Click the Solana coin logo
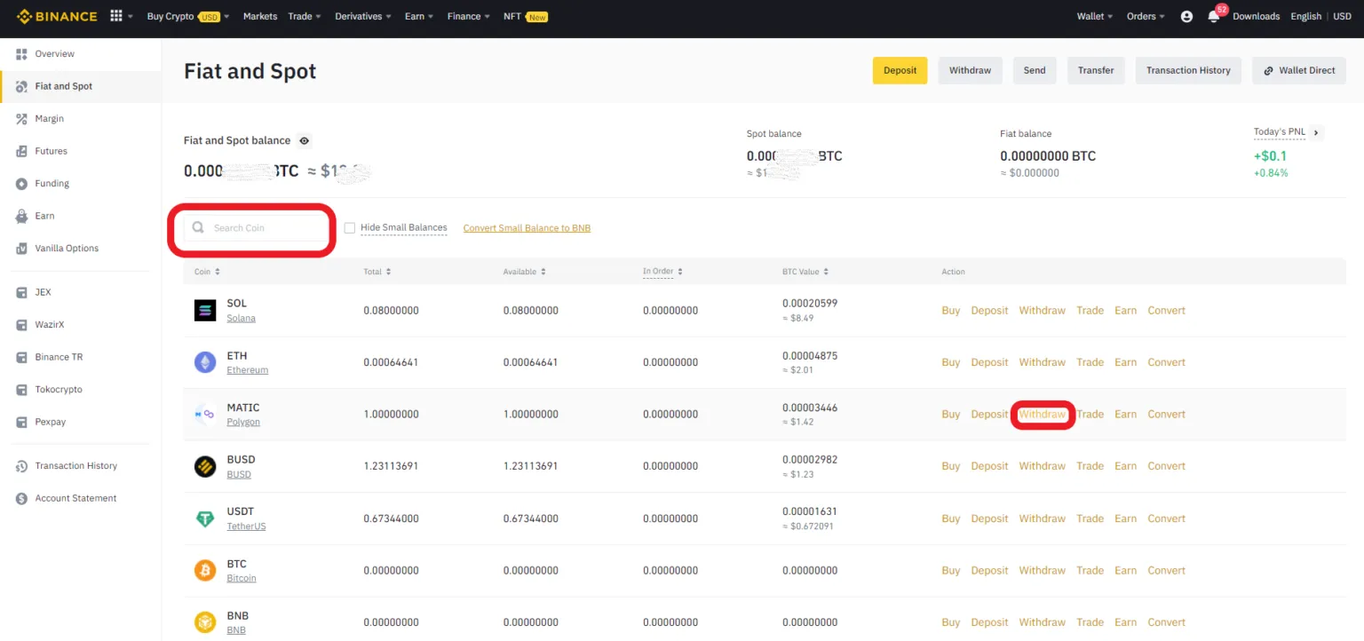This screenshot has height=641, width=1364. coord(205,310)
